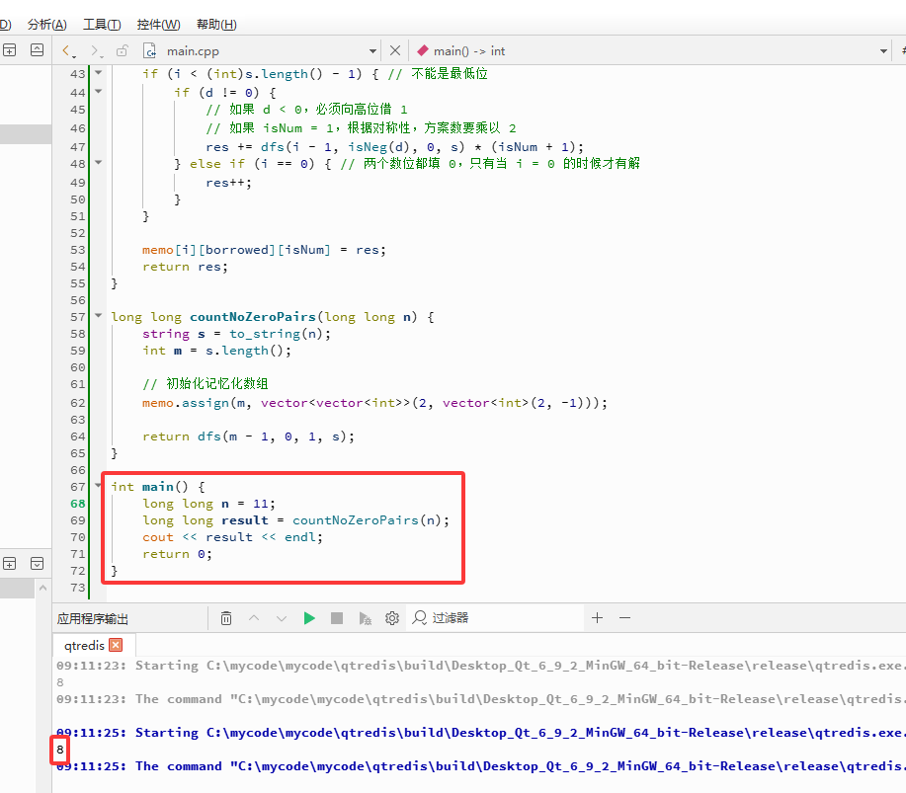Clear the application output with the trash icon

226,618
